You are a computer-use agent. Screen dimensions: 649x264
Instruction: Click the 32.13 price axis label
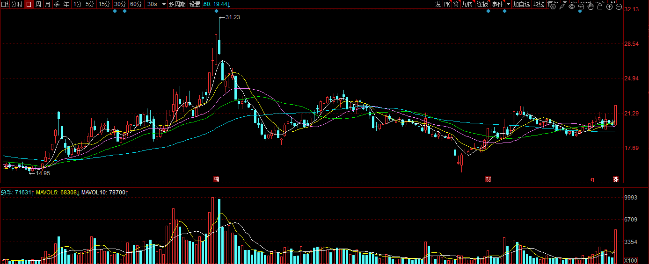click(x=632, y=9)
